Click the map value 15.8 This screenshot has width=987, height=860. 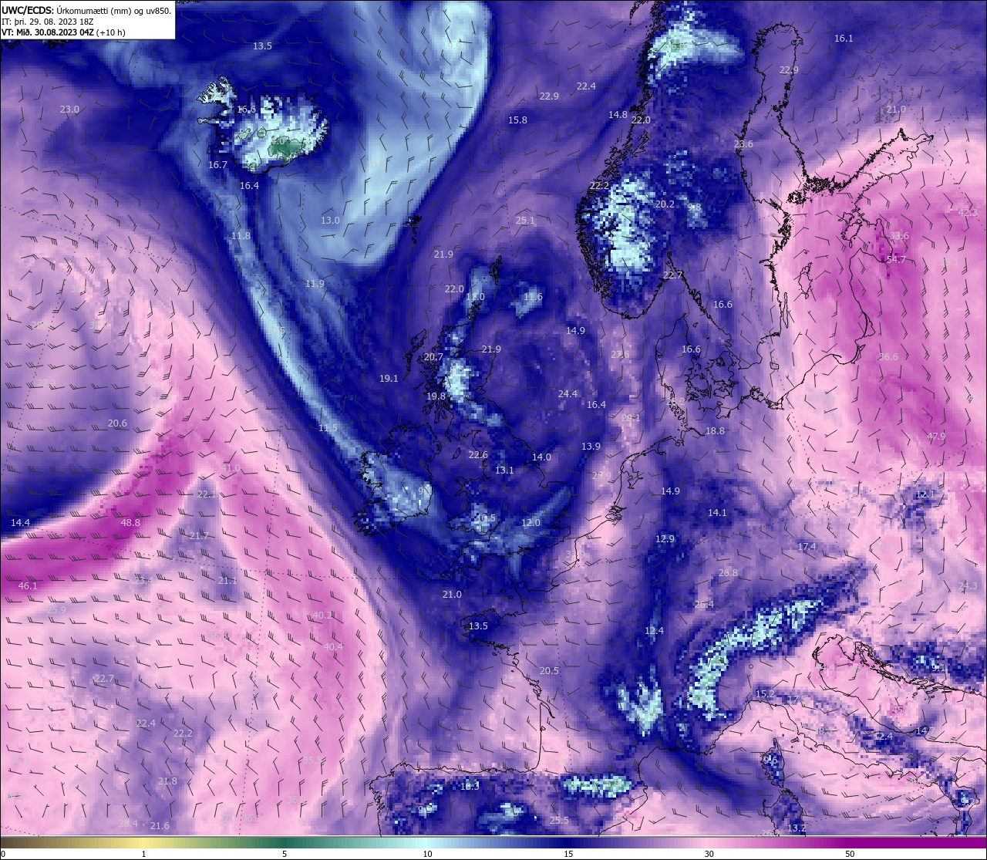coord(517,120)
